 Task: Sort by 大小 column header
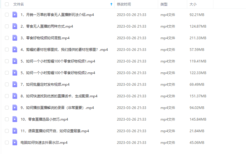click(193, 4)
